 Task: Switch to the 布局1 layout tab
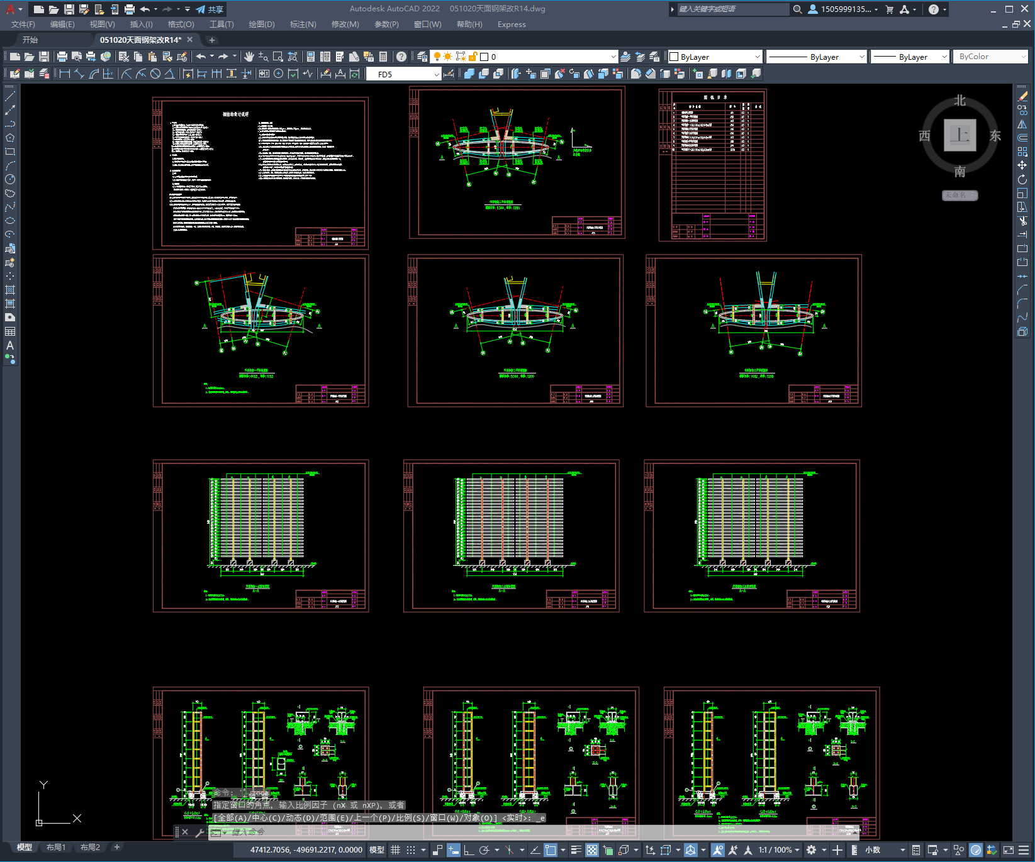point(56,848)
